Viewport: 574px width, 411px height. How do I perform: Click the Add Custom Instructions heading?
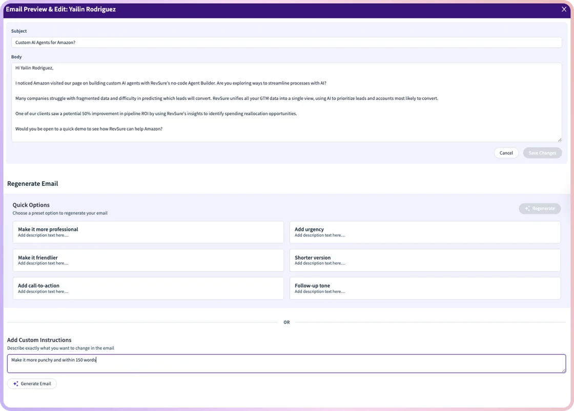coord(39,340)
